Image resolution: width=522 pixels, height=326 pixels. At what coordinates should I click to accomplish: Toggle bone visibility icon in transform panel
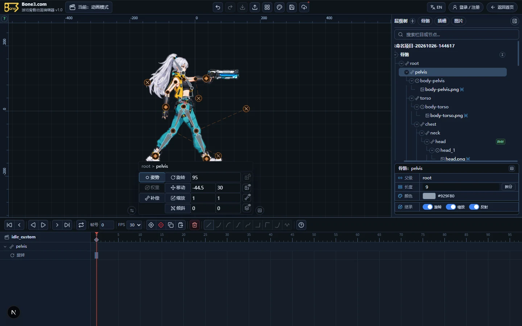point(247,198)
